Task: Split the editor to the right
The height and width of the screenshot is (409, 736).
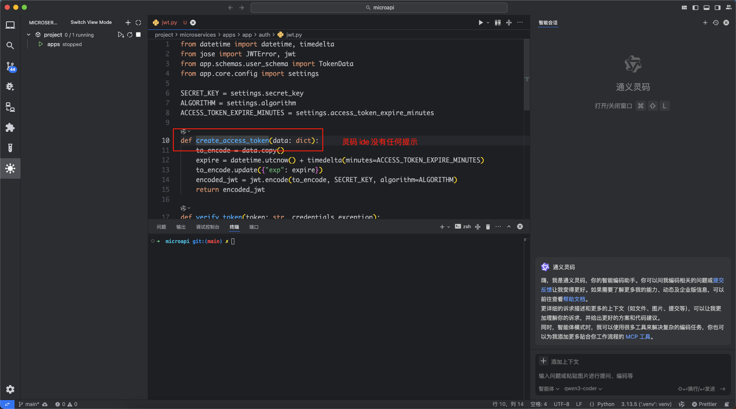Action: coord(509,23)
